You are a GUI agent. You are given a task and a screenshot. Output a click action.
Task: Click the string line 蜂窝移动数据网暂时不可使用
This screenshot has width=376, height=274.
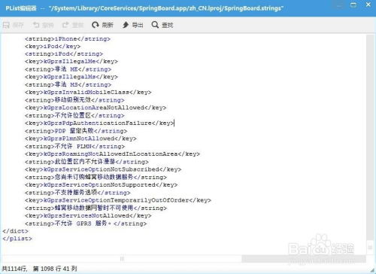(x=96, y=208)
